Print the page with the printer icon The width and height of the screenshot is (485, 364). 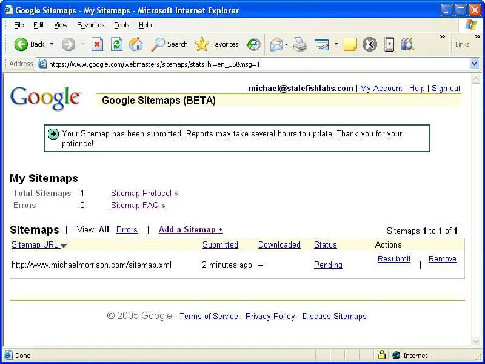click(299, 44)
